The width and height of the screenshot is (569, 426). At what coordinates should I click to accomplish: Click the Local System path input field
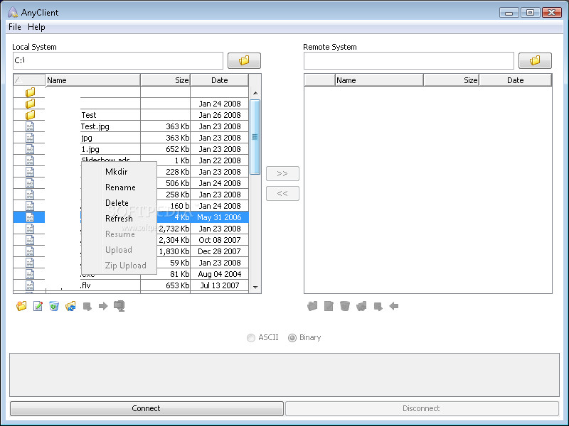point(118,60)
